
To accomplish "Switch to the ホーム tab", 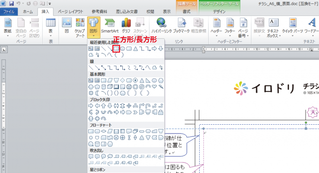I will click(28, 12).
